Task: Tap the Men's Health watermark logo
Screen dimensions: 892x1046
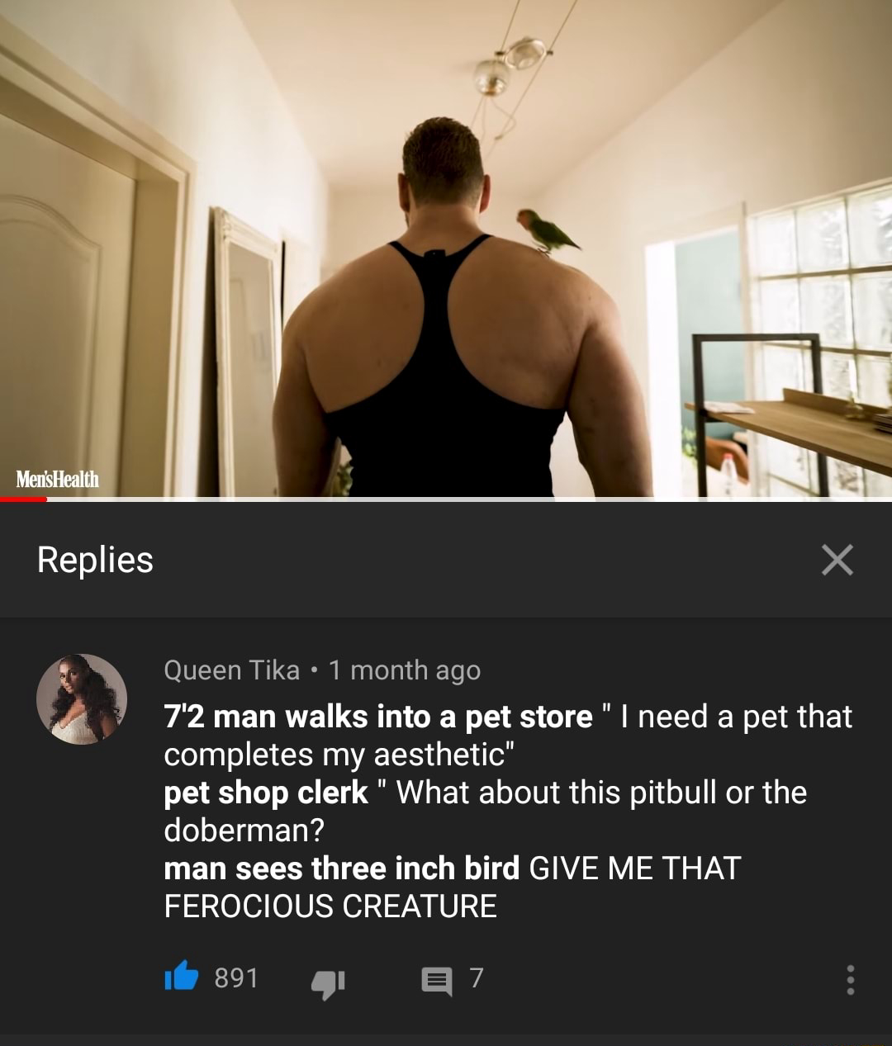Action: tap(58, 479)
